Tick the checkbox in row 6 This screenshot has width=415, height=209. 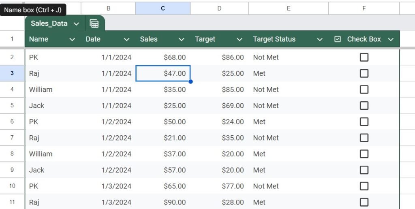364,122
